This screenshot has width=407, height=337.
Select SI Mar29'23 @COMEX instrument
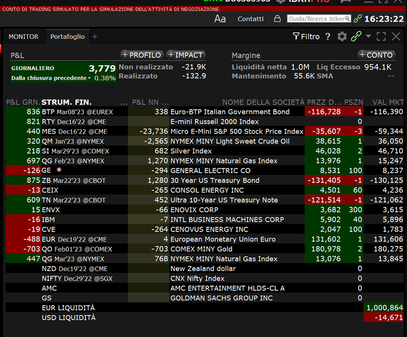(x=75, y=151)
